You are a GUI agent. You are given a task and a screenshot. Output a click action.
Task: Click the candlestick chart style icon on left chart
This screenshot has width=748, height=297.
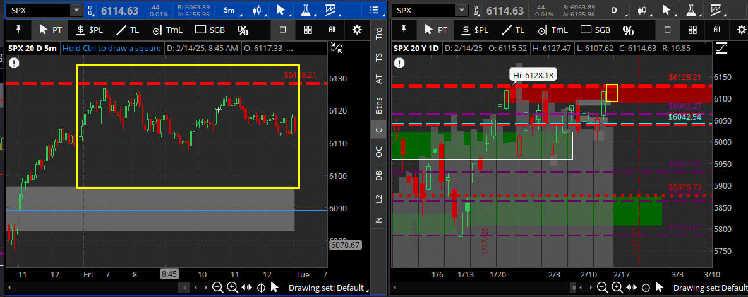point(256,11)
